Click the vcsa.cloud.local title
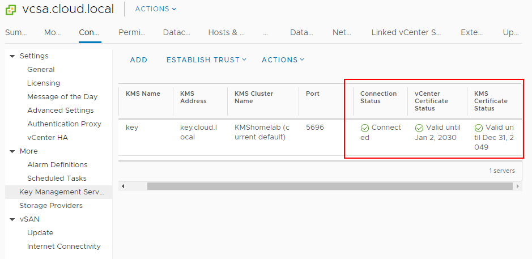This screenshot has width=532, height=259. pyautogui.click(x=68, y=9)
